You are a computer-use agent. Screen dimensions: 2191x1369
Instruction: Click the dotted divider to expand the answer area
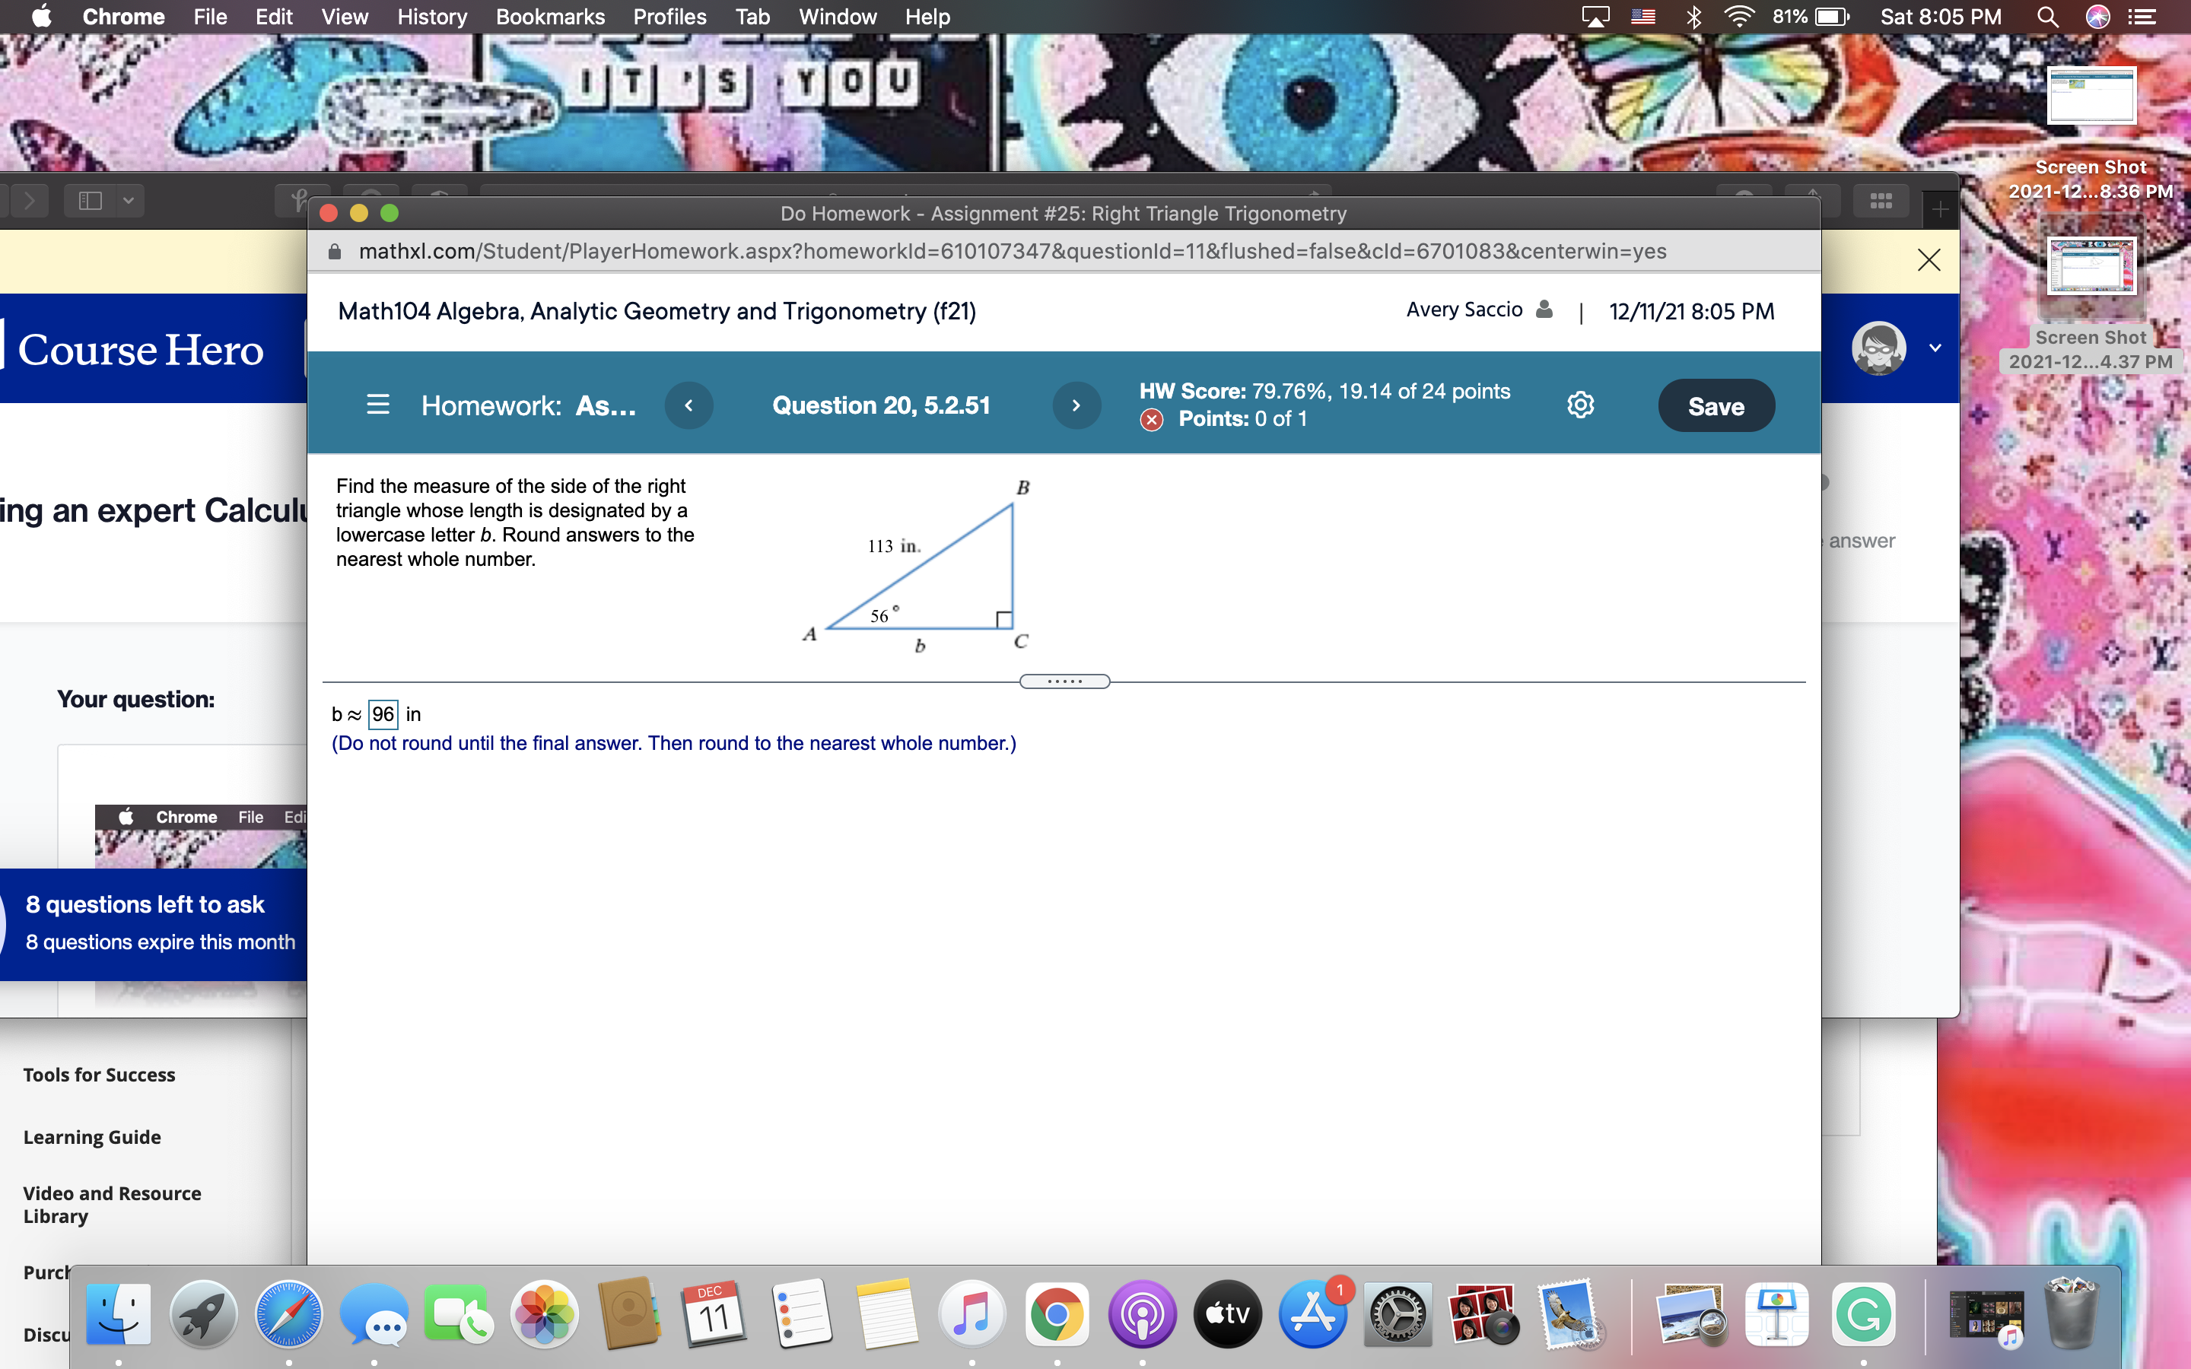[x=1065, y=681]
